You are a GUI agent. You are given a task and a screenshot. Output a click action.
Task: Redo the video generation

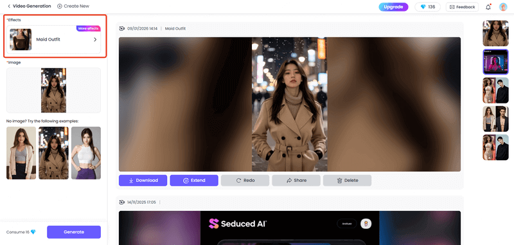pos(245,181)
